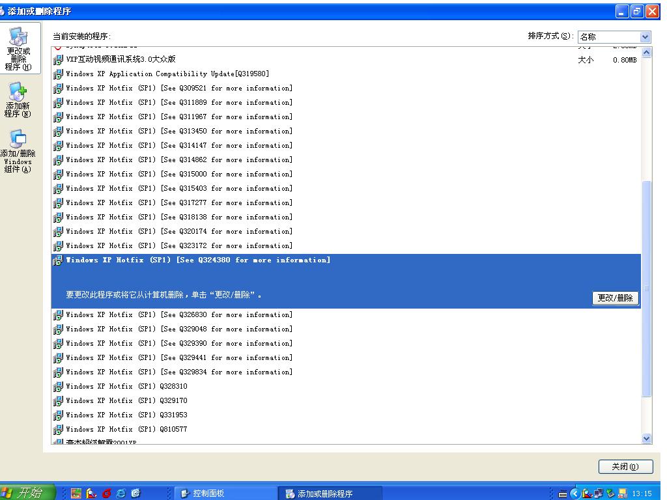
Task: Select Windows XP Hotfix [See Q320174] entry
Action: click(x=346, y=231)
